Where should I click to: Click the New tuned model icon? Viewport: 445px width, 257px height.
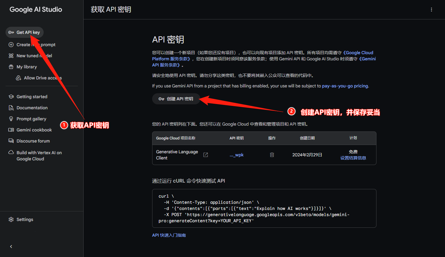(x=11, y=56)
